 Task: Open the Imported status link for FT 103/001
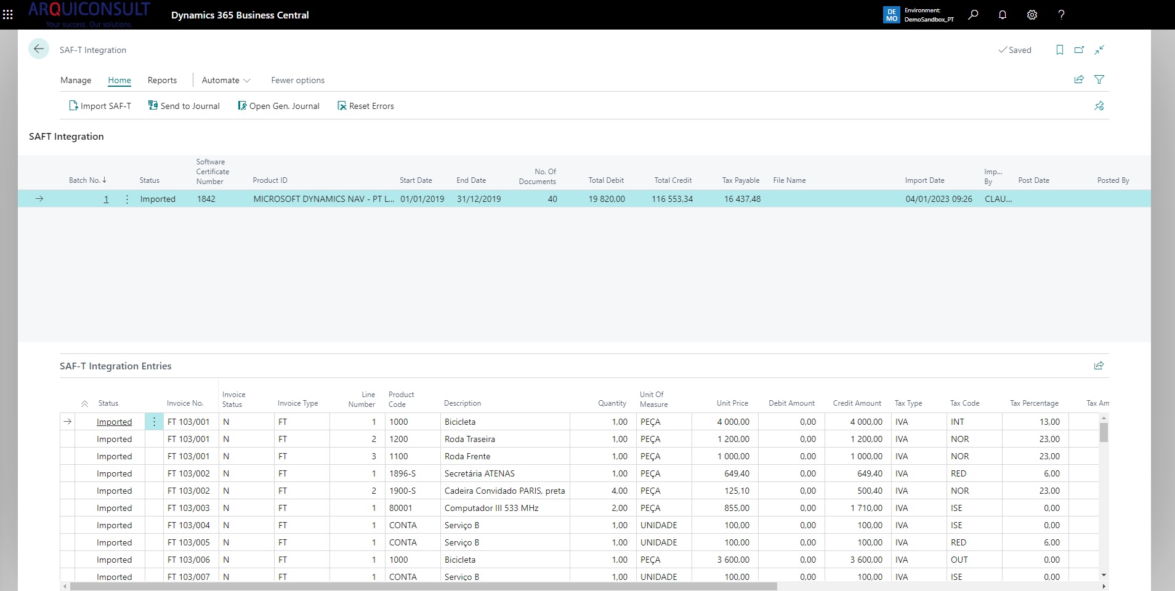[114, 422]
